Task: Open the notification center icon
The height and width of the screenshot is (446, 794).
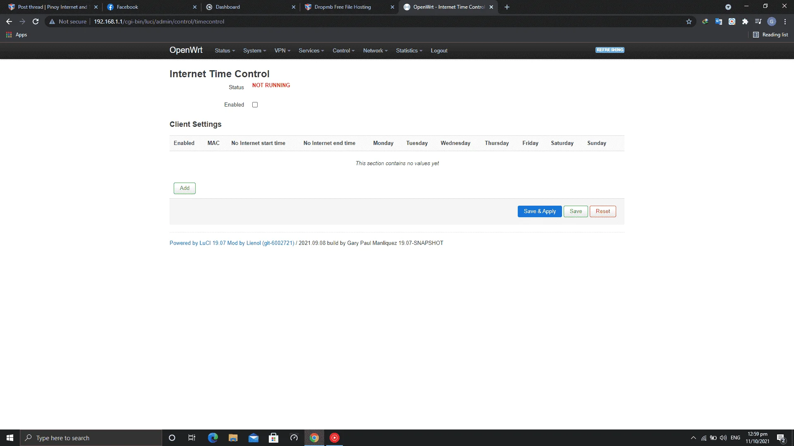Action: pos(781,438)
